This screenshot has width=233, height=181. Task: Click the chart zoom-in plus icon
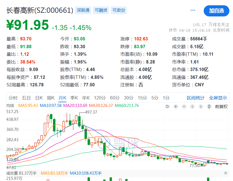click(176, 107)
